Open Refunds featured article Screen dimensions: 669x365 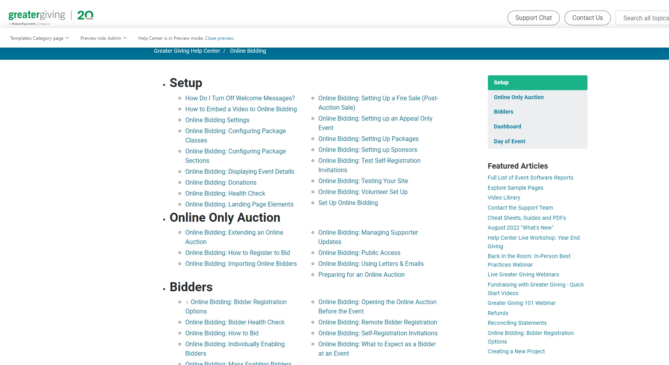tap(498, 313)
